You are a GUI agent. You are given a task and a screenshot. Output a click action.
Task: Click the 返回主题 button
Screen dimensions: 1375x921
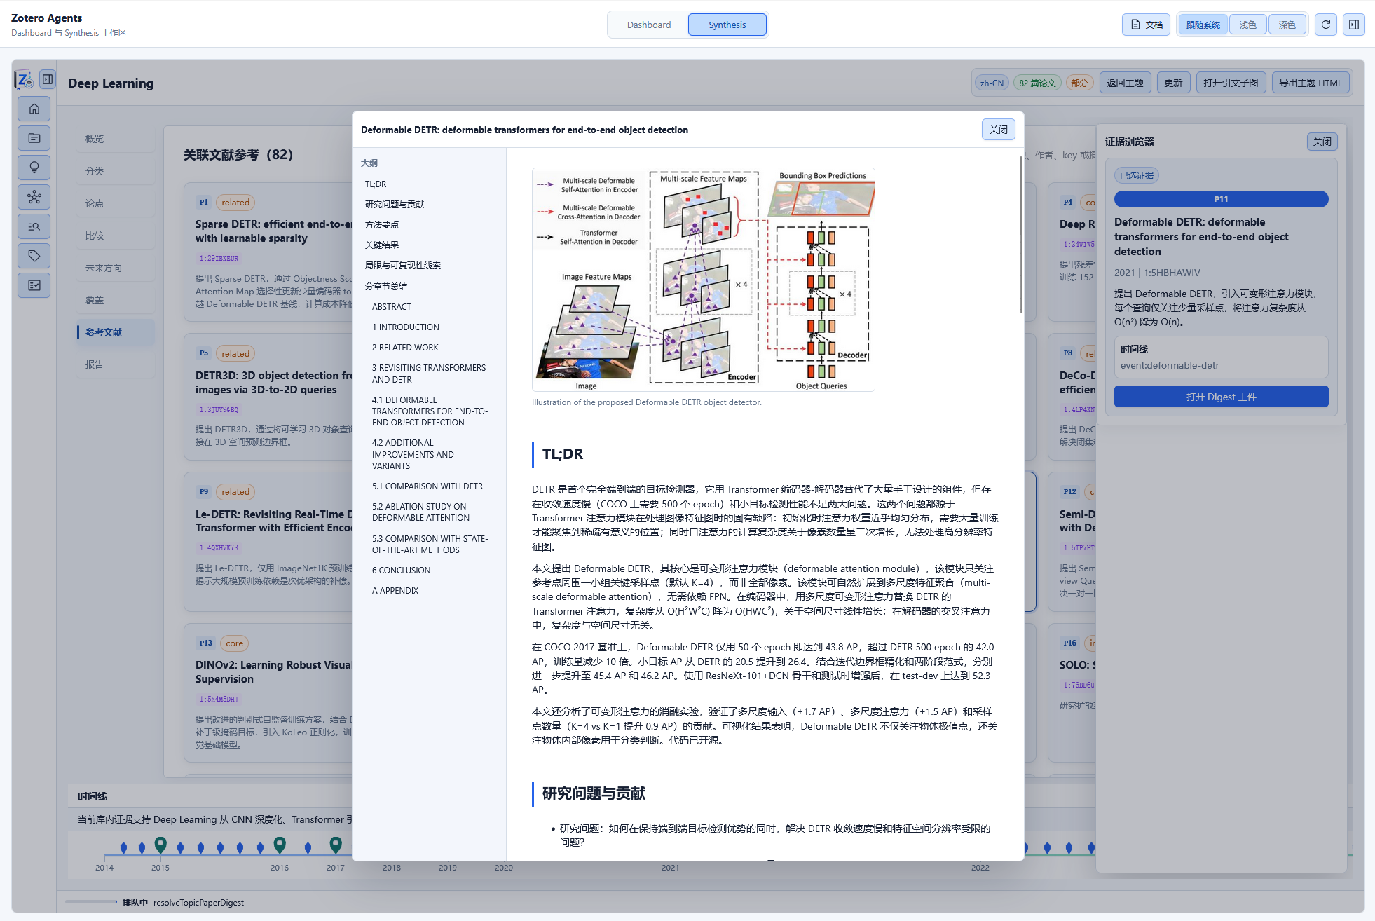(1125, 83)
